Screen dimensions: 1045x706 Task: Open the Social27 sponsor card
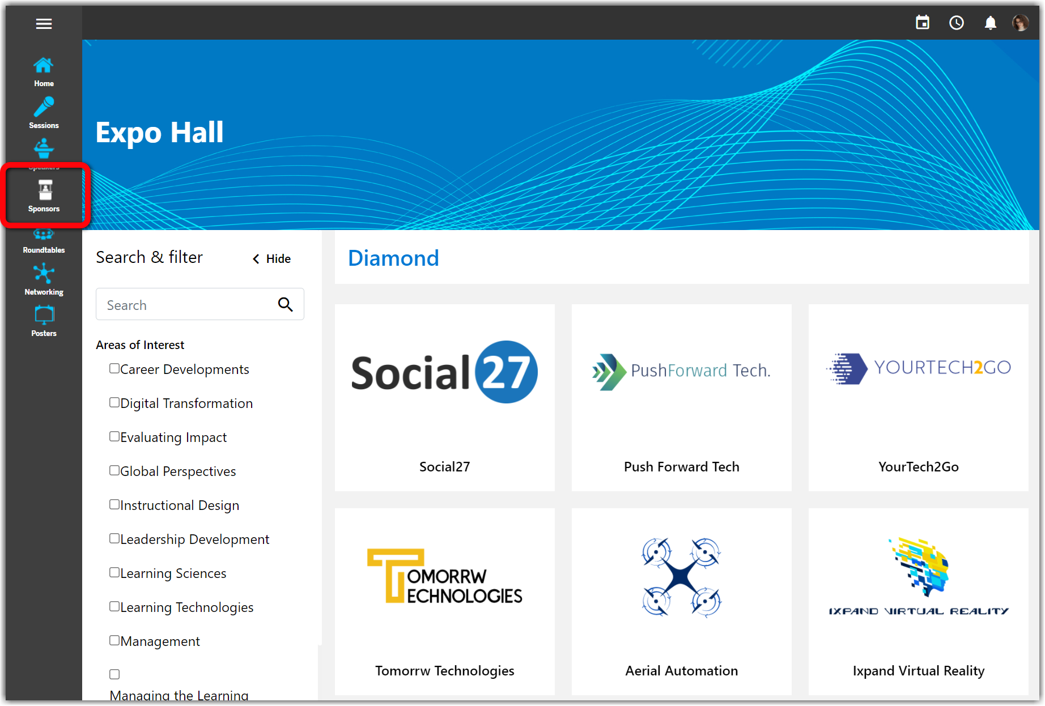(x=445, y=397)
